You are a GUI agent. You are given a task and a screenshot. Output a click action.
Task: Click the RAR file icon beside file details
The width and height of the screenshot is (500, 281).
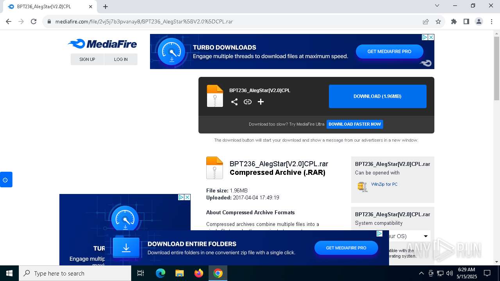coord(214,168)
